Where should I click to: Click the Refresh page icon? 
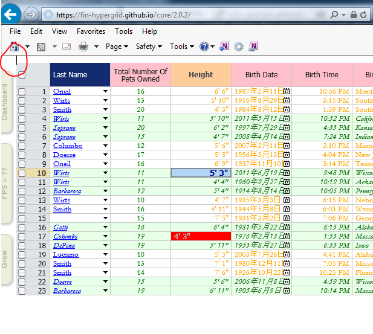[363, 14]
